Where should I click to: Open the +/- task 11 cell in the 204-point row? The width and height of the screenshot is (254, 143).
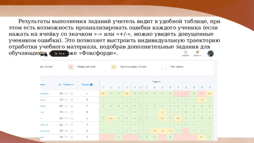(178, 118)
